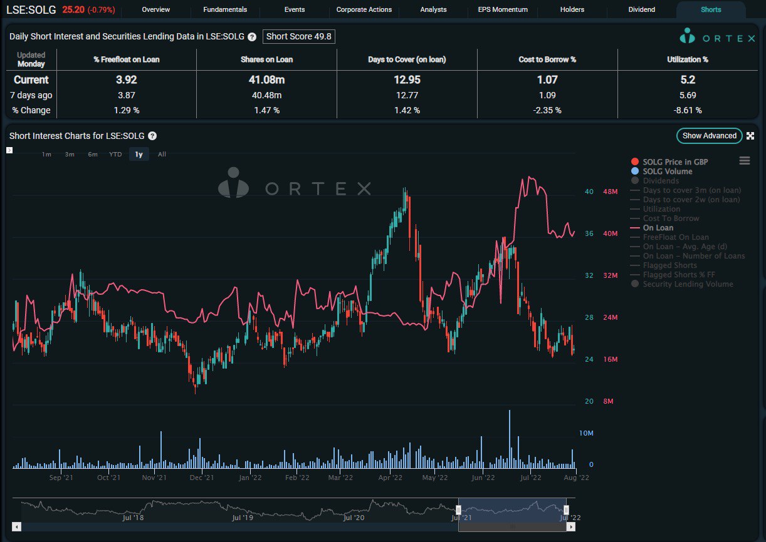
Task: Click the fullscreen expand chart icon
Action: 750,136
